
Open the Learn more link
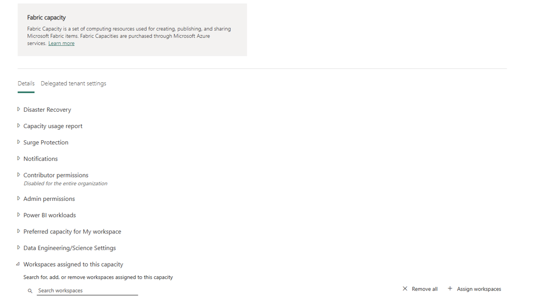61,43
